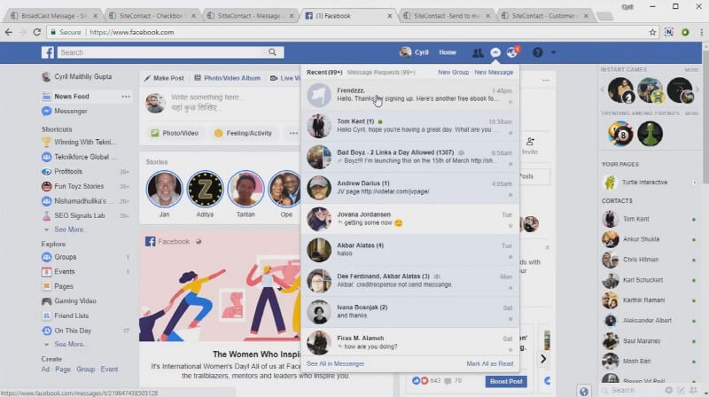Toggle read dot on Frendzzz message
This screenshot has width=709, height=397.
pos(510,102)
